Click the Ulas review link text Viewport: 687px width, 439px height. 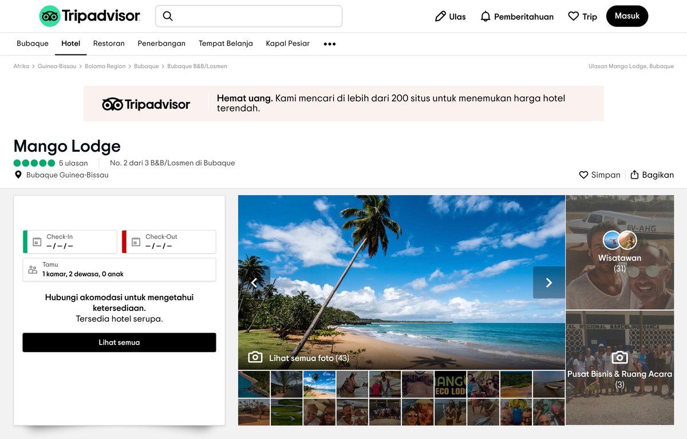click(x=457, y=17)
